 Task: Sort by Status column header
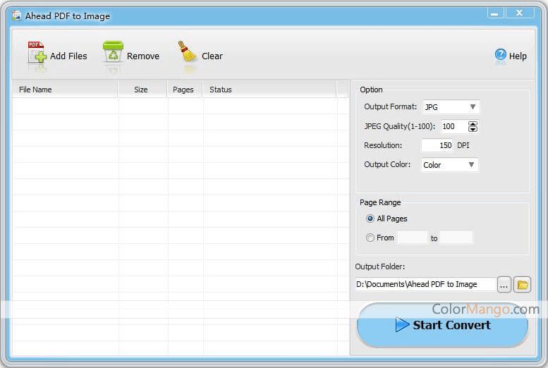[269, 90]
